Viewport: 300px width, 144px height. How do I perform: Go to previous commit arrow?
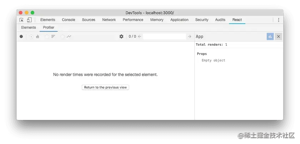(140, 37)
